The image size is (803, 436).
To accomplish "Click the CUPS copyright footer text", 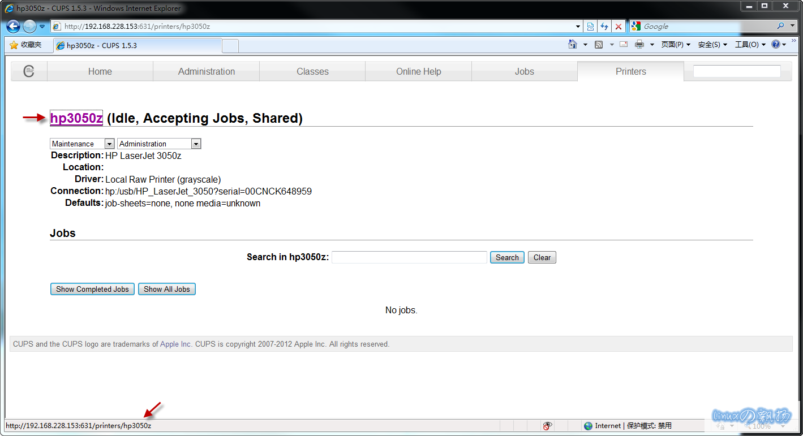I will click(201, 344).
